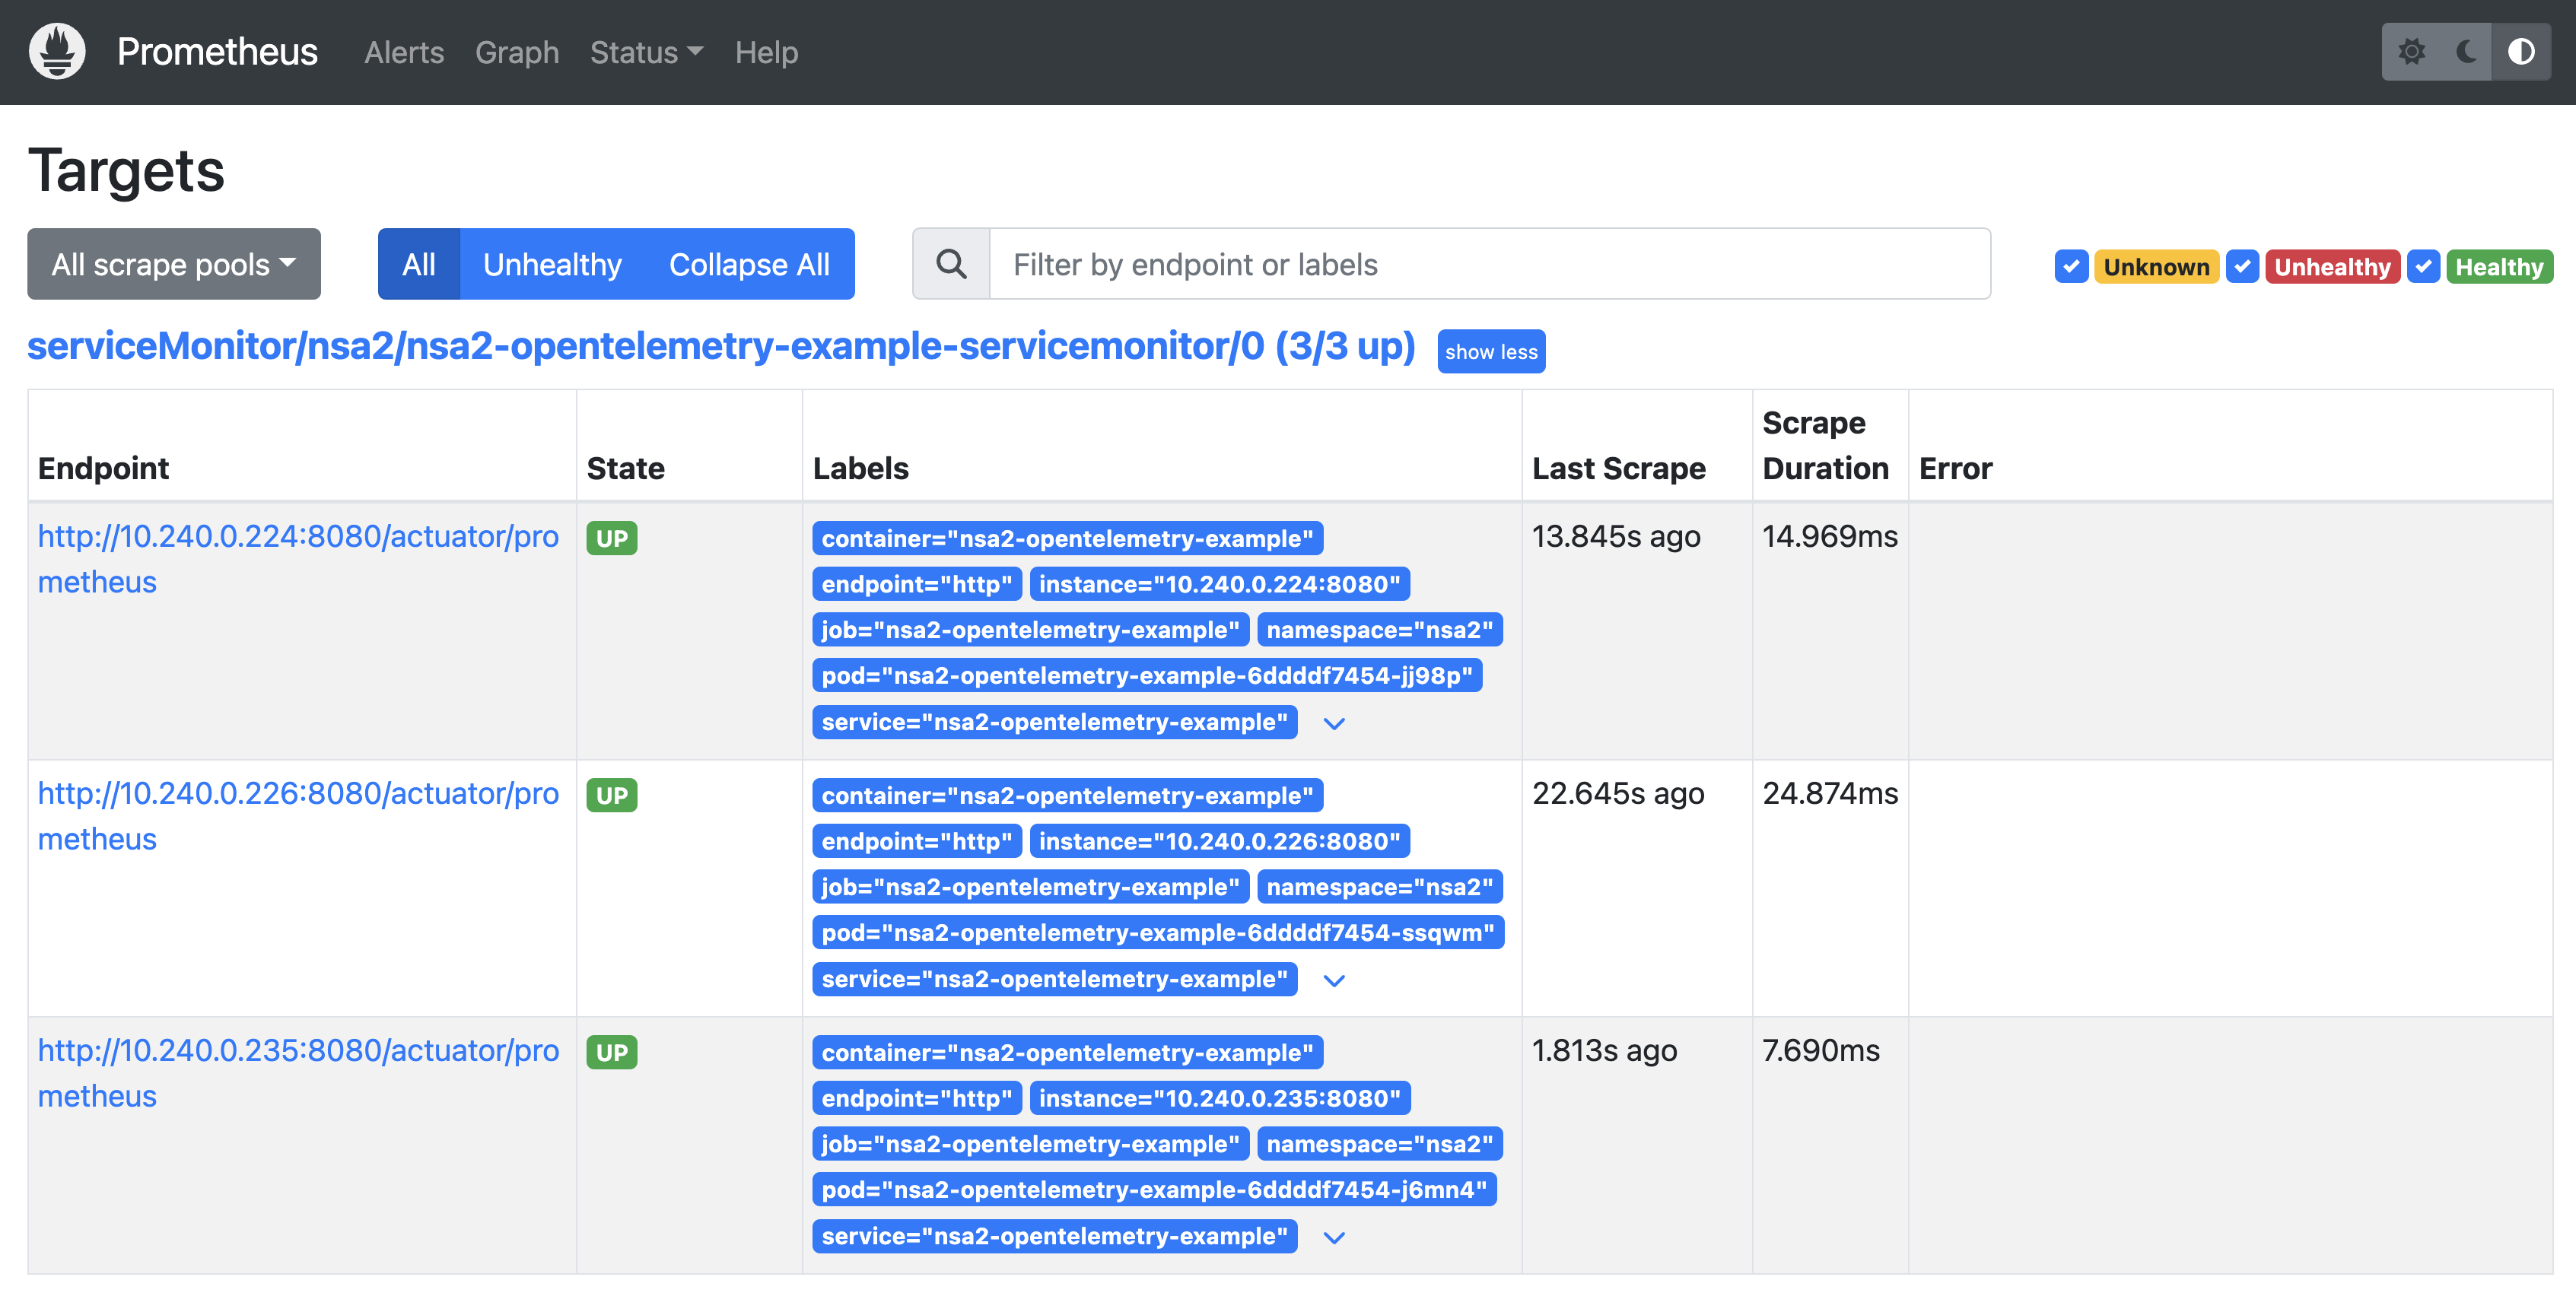Select browser-preferred theme contrast icon
Screen dimensions: 2576x1296
[x=2521, y=51]
